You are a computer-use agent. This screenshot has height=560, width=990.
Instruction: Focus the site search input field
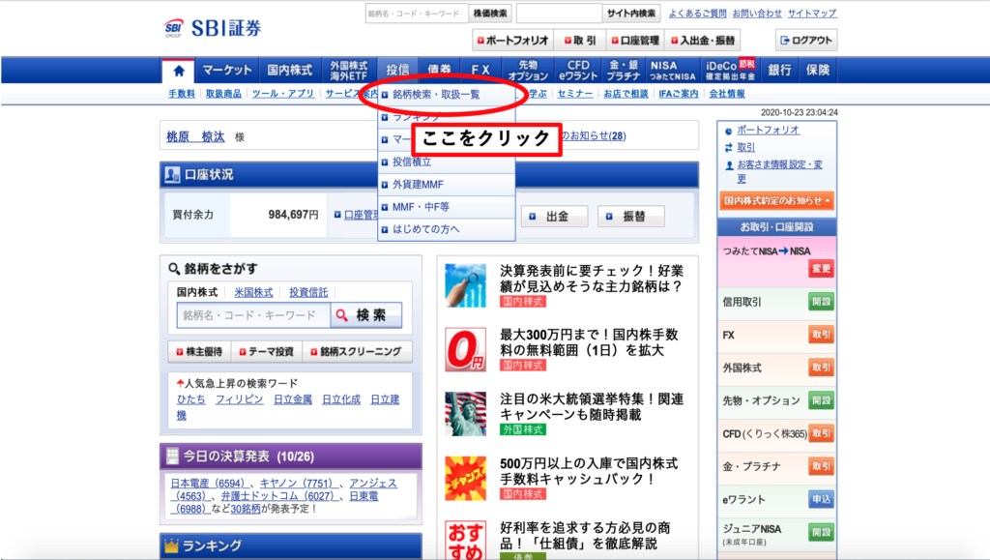pyautogui.click(x=559, y=14)
